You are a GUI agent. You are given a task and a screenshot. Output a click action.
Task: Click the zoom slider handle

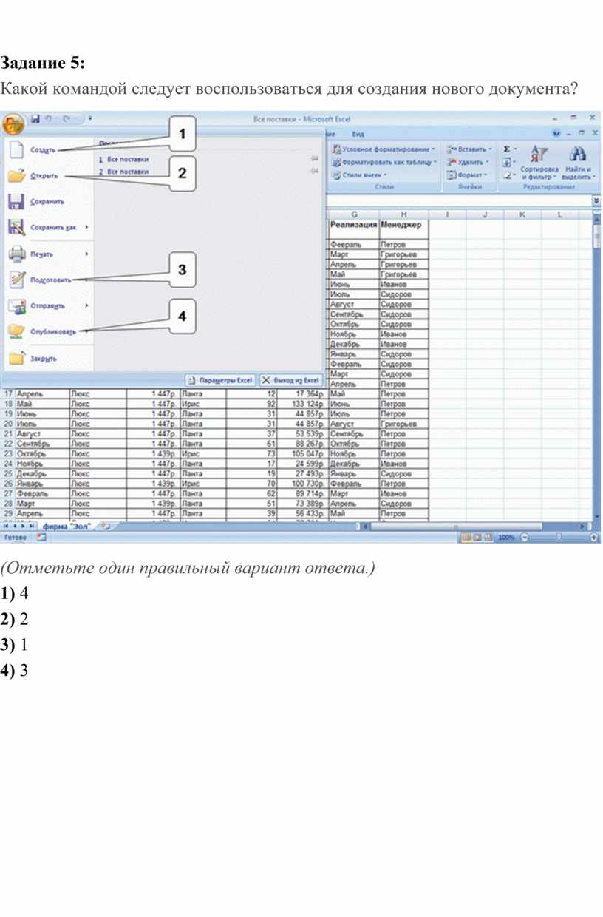559,538
